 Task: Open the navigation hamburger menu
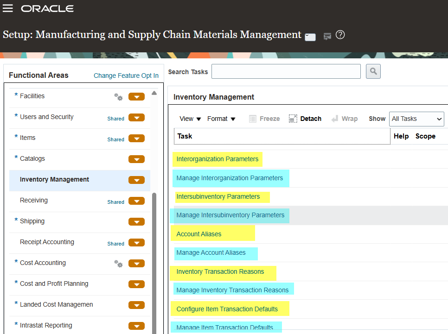click(x=8, y=8)
